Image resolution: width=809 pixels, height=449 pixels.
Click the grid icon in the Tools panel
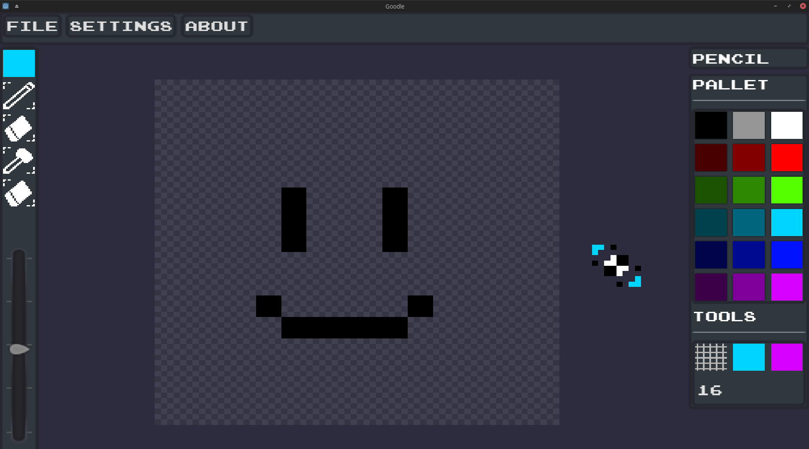click(x=711, y=357)
